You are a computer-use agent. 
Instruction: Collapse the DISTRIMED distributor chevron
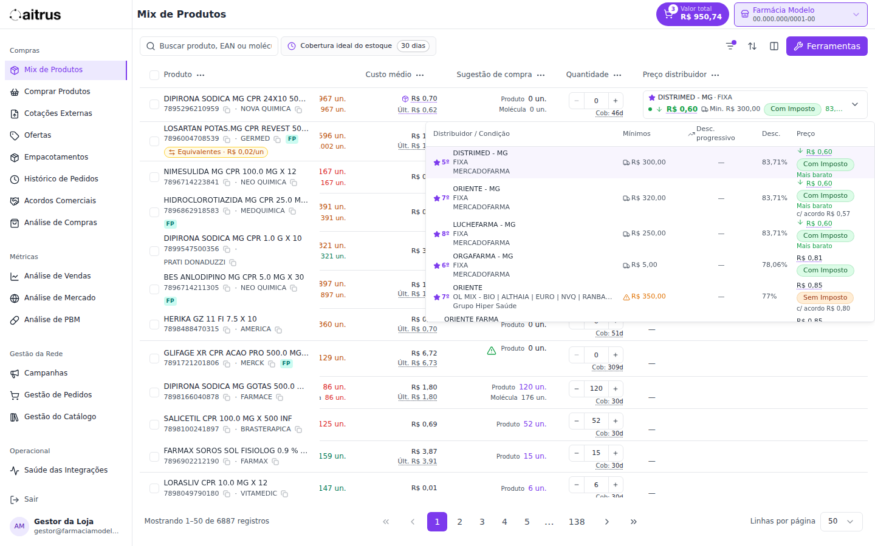click(855, 104)
